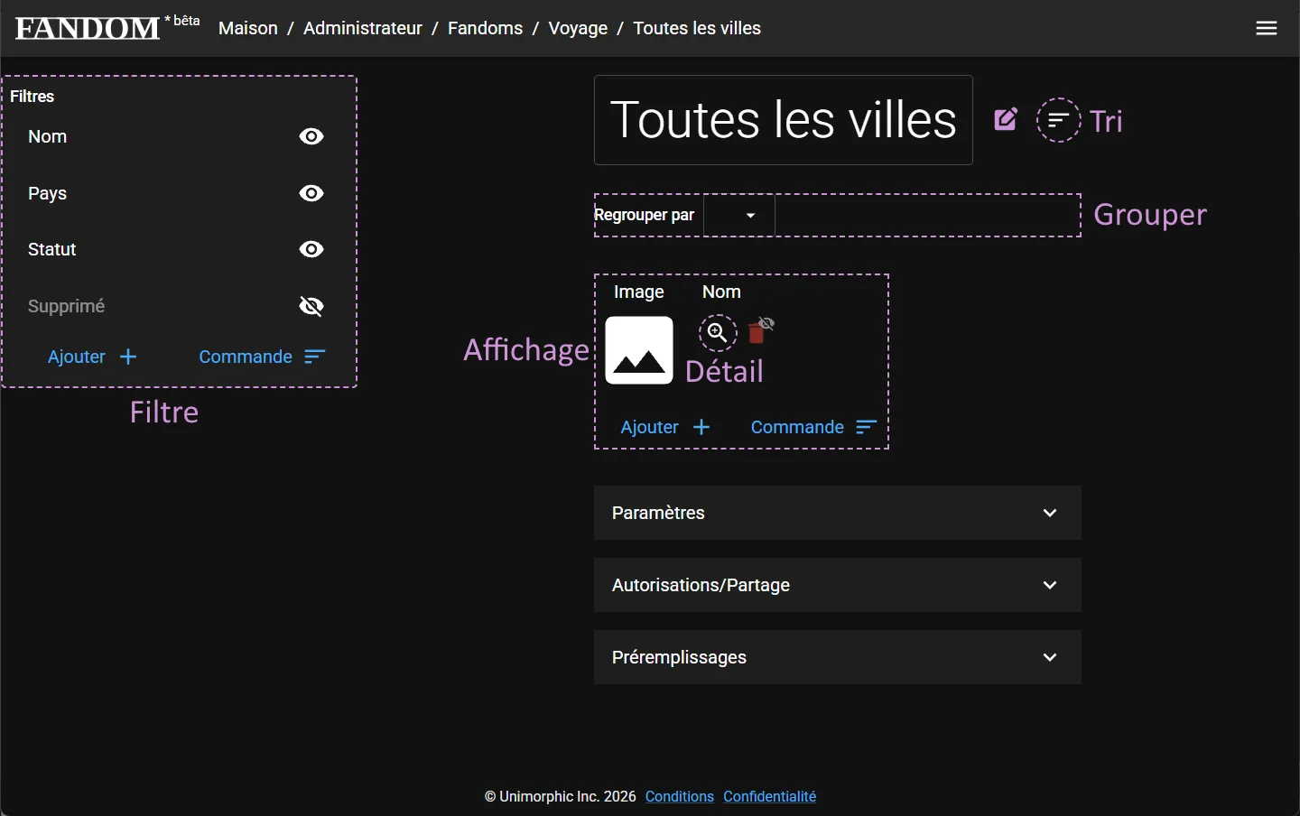Viewport: 1300px width, 816px height.
Task: Click the Statut filter label
Action: (x=52, y=249)
